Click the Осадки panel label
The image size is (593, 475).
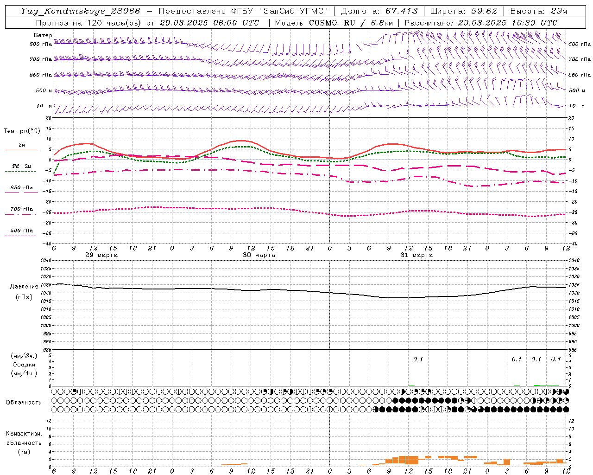click(x=24, y=365)
